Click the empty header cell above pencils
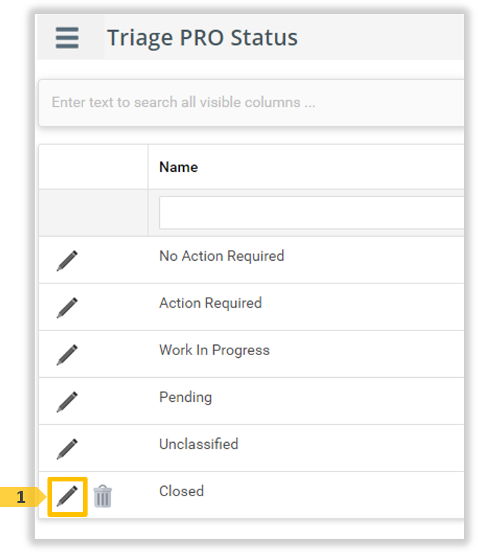 pos(93,167)
